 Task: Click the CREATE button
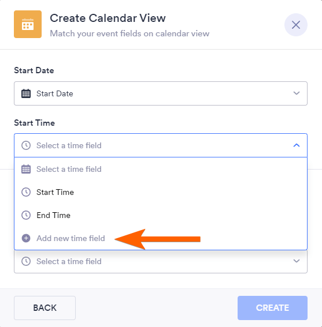[272, 308]
